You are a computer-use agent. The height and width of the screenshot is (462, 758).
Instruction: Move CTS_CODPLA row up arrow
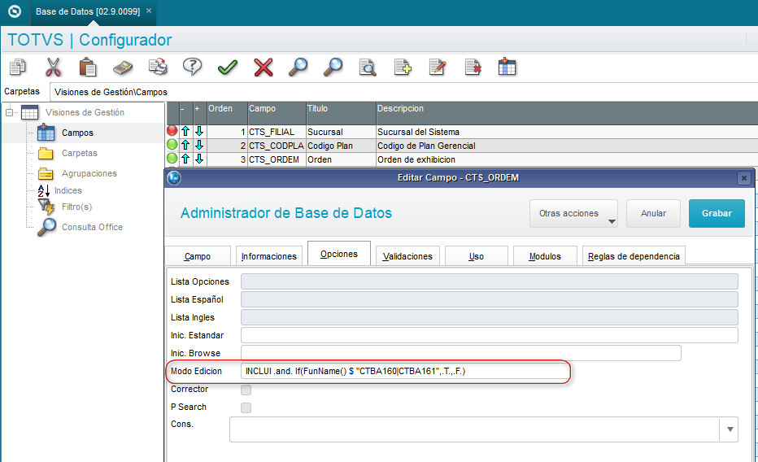point(185,145)
